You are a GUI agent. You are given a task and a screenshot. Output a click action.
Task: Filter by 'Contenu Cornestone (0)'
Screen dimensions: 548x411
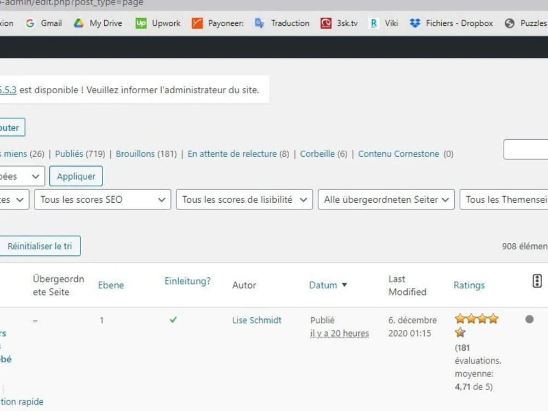(x=406, y=154)
